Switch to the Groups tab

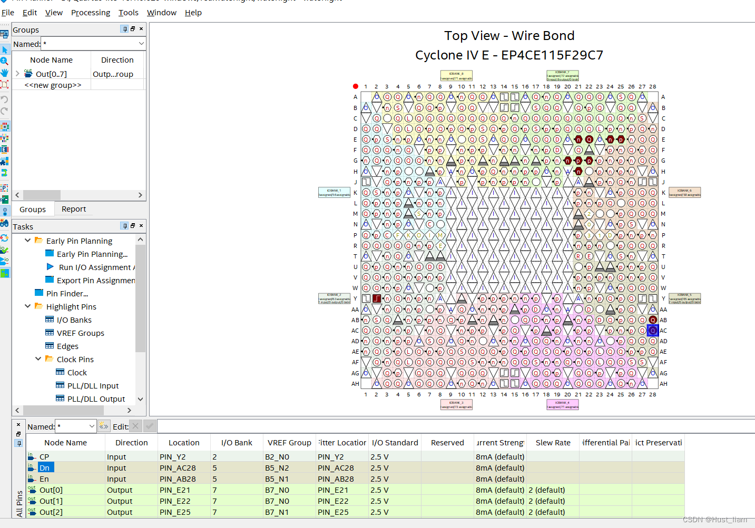click(33, 210)
